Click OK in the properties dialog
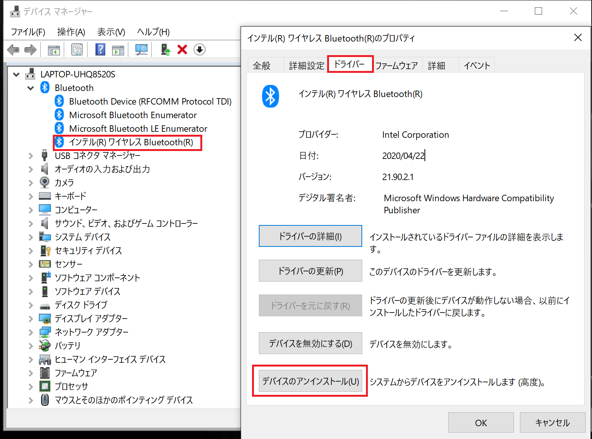 pyautogui.click(x=481, y=423)
